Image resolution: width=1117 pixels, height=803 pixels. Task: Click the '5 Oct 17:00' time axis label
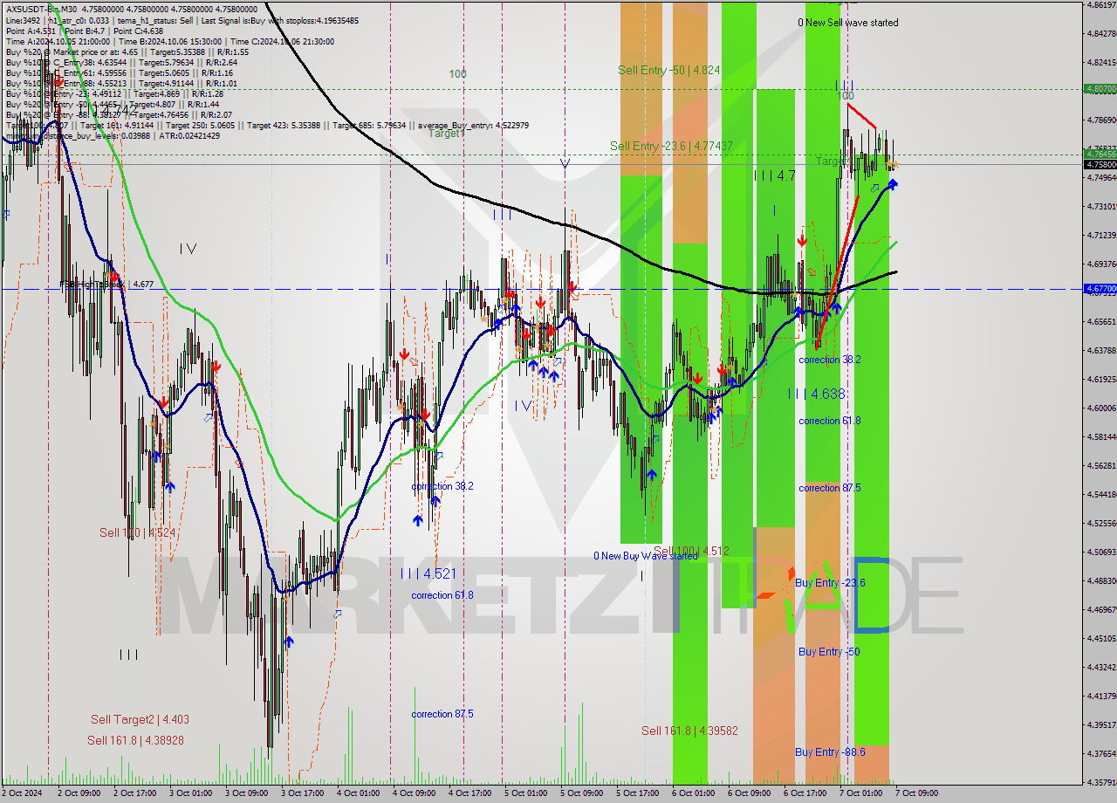(636, 793)
